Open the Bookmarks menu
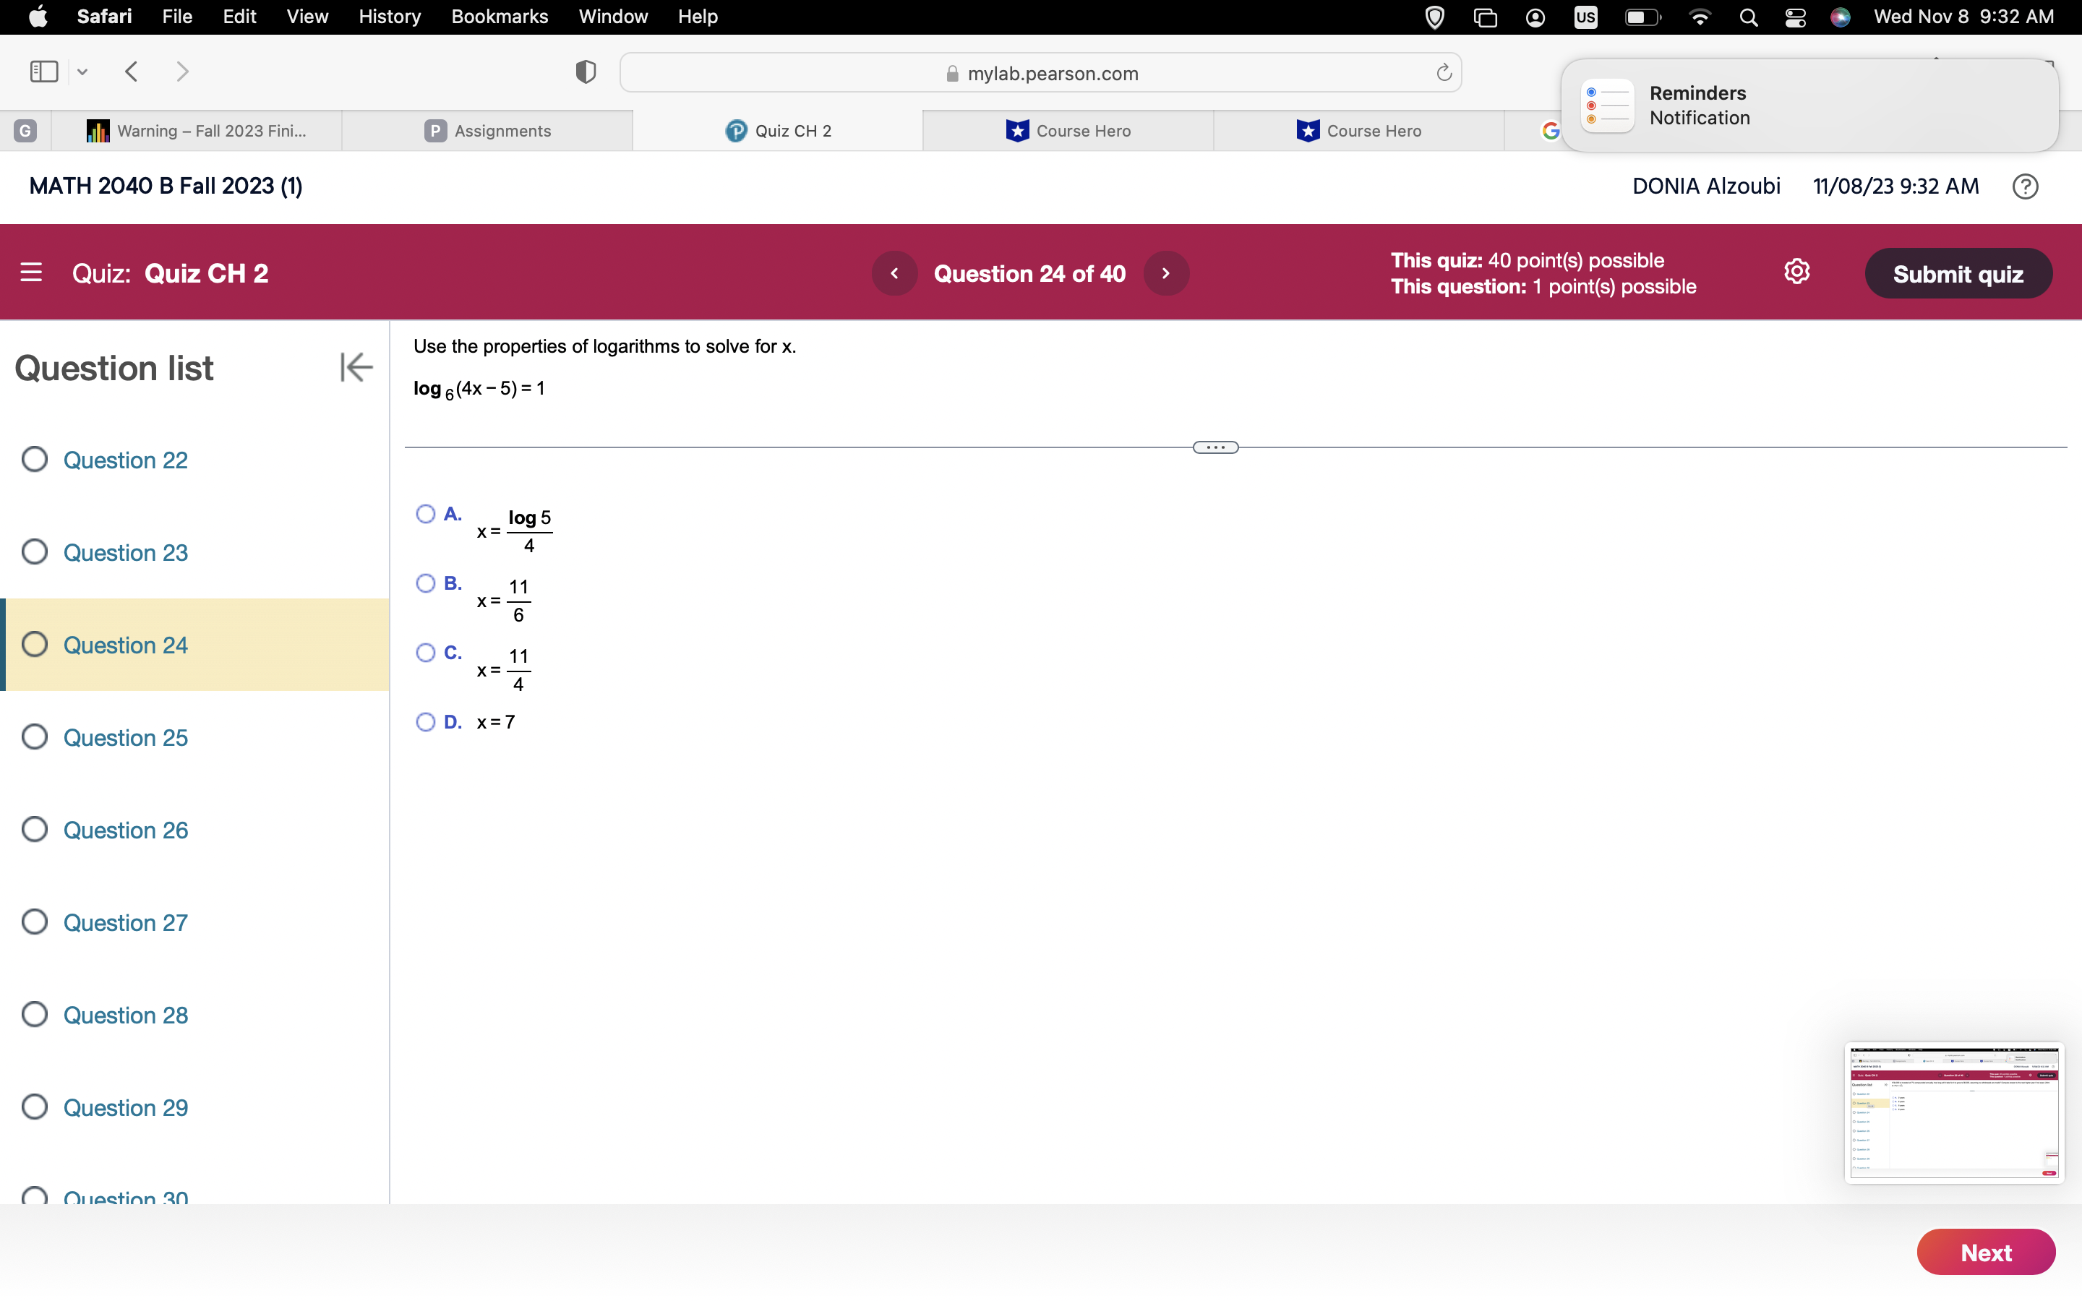Image resolution: width=2082 pixels, height=1301 pixels. click(x=500, y=17)
